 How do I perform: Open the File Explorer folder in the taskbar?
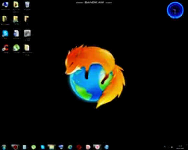pyautogui.click(x=52, y=147)
